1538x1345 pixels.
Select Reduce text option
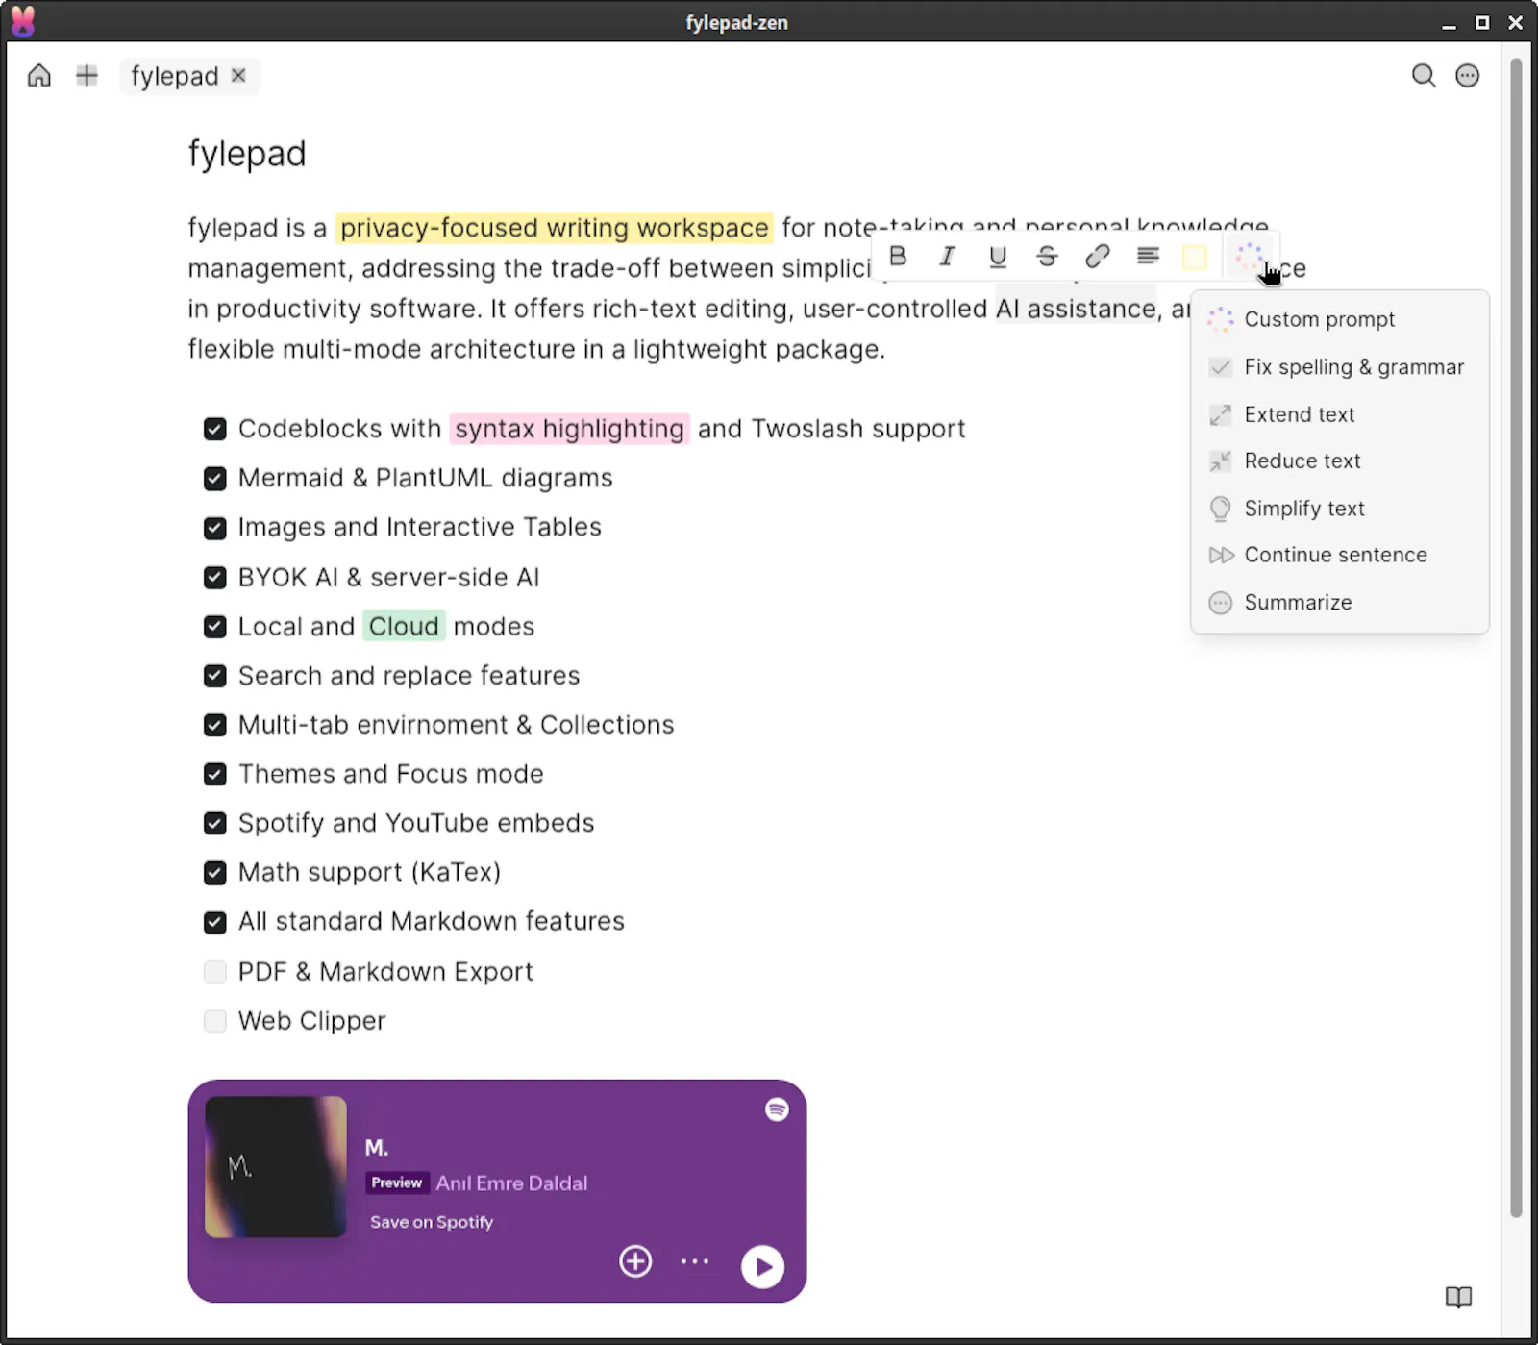pyautogui.click(x=1339, y=461)
